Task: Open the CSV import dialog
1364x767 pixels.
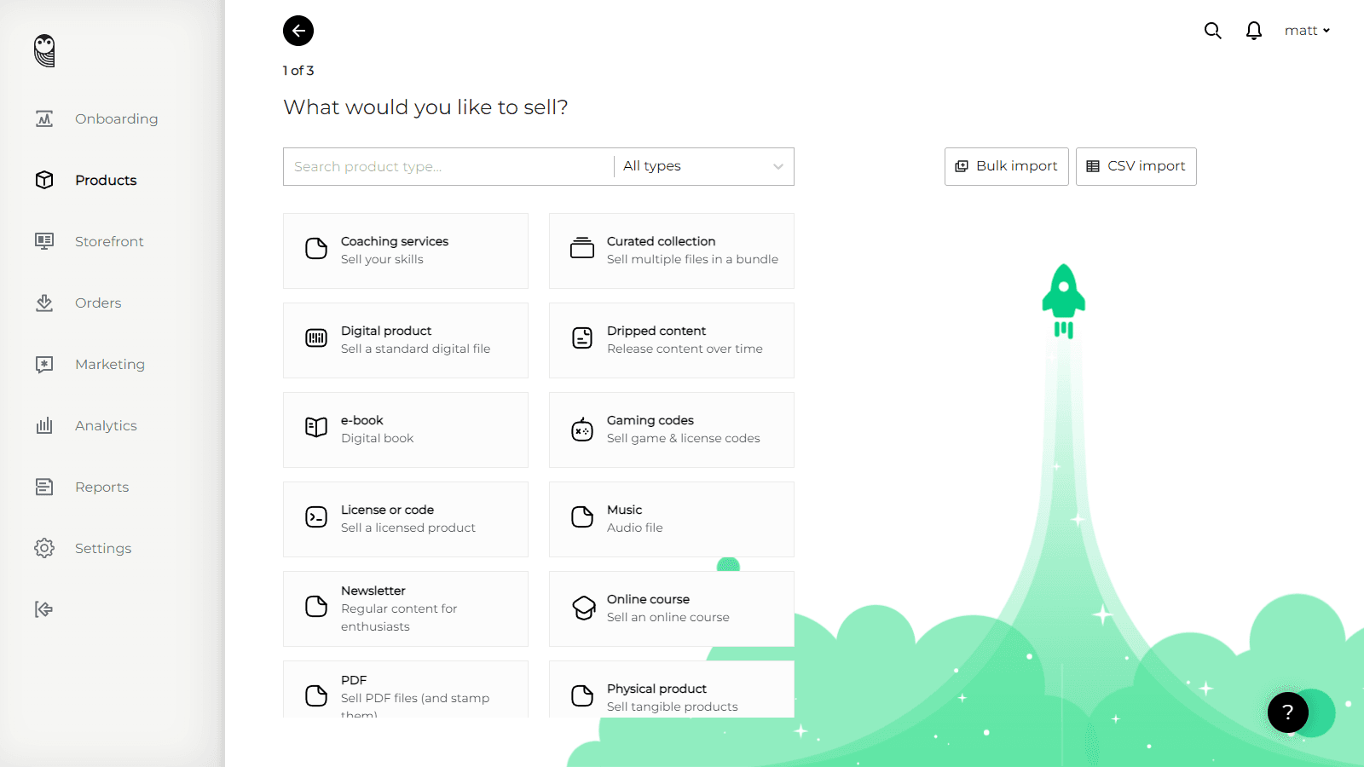Action: coord(1136,166)
